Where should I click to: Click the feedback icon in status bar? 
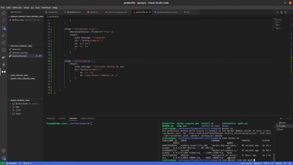click(285, 163)
